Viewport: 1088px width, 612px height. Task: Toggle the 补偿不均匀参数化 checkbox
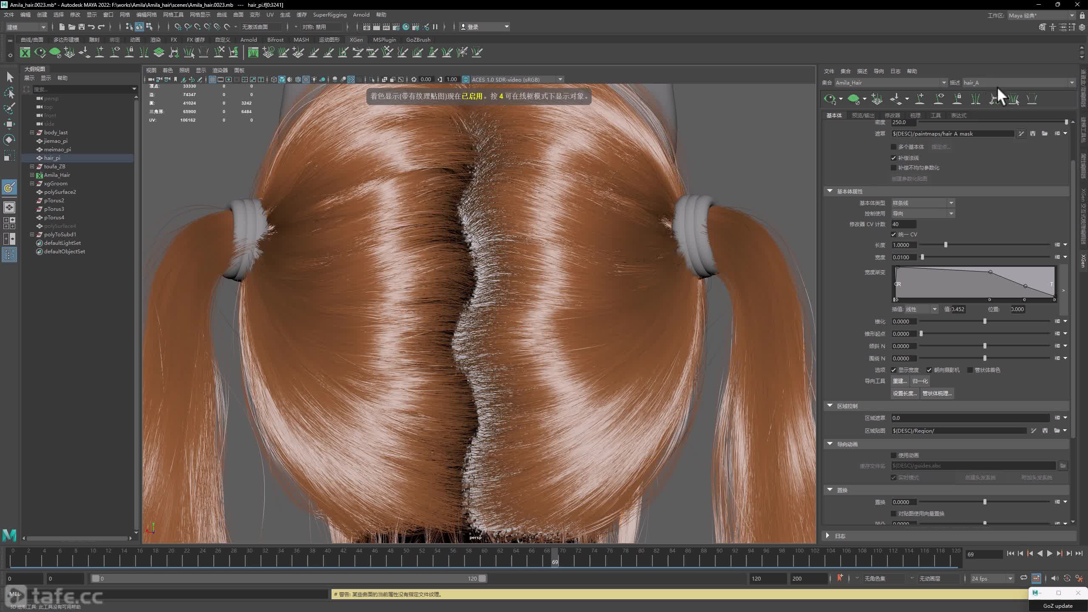[893, 167]
